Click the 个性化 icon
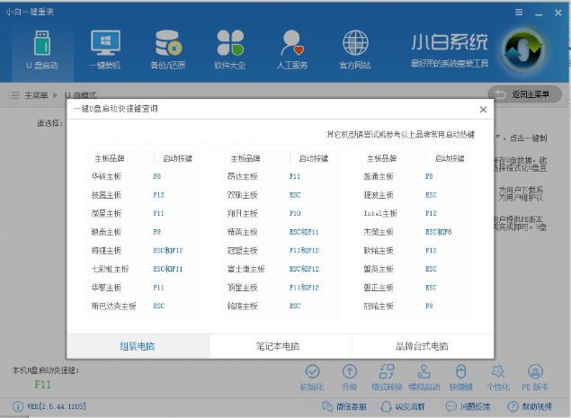 (x=498, y=372)
